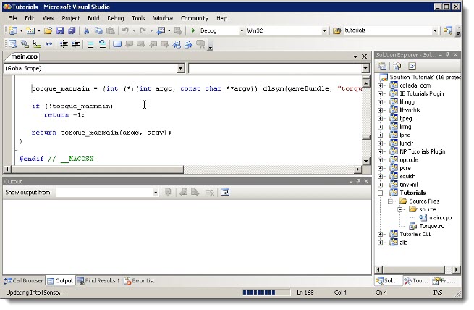474x310 pixels.
Task: Toggle Word Wrap in the Output panel toolbar
Action: [x=225, y=193]
